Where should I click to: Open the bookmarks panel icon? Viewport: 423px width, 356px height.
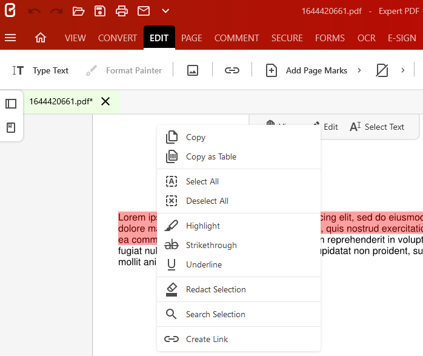pos(11,127)
